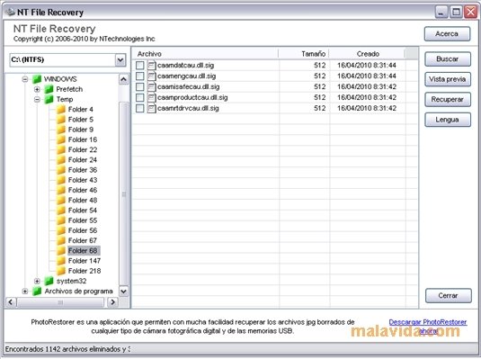The height and width of the screenshot is (359, 481).
Task: Open Vista previa for the file
Action: pyautogui.click(x=448, y=79)
